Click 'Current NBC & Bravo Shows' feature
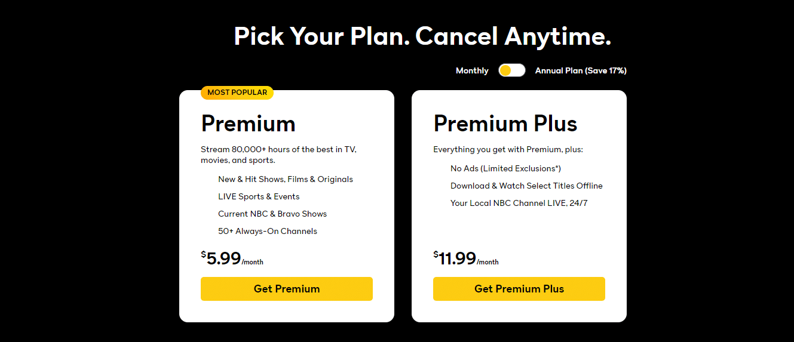Image resolution: width=794 pixels, height=342 pixels. [272, 214]
